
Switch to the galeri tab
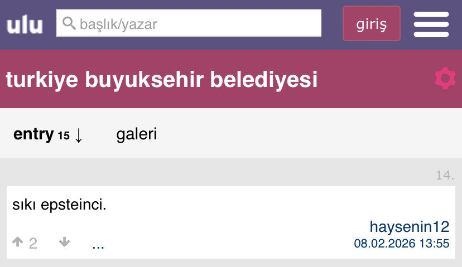pos(137,134)
